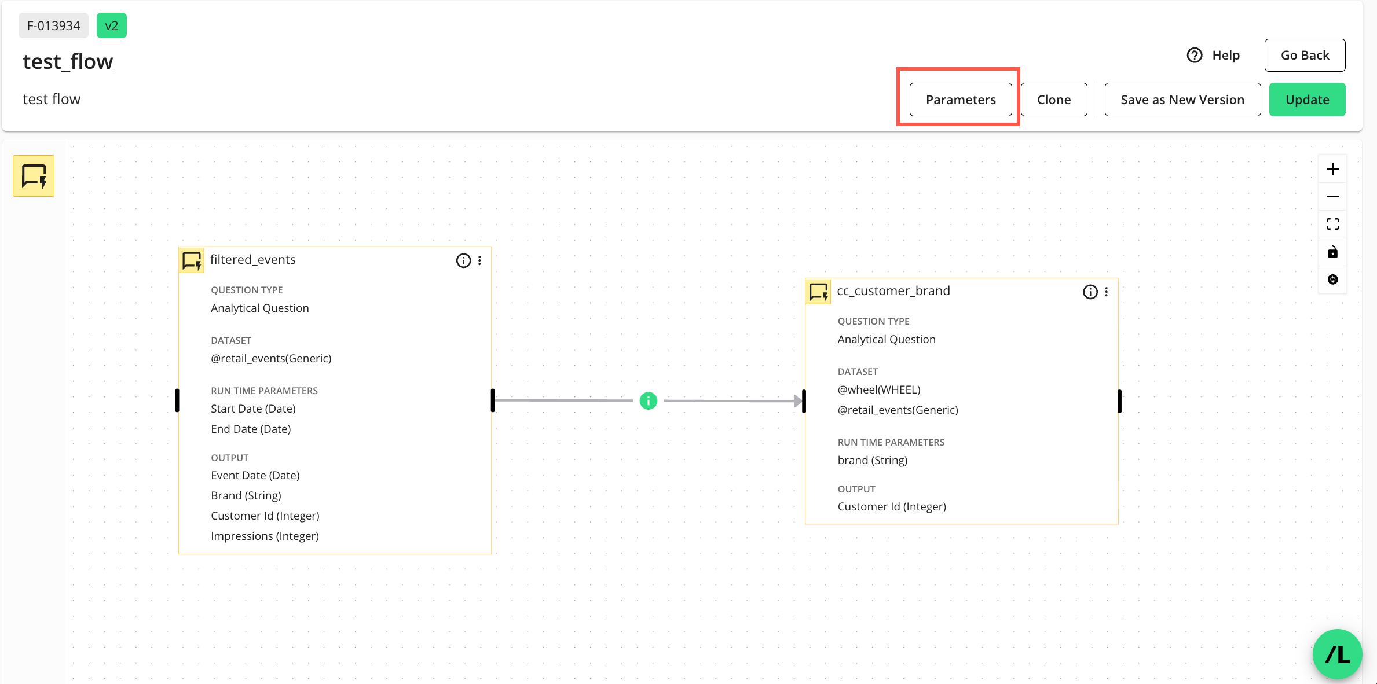Viewport: 1377px width, 684px height.
Task: Fit flow view to screen
Action: [x=1332, y=224]
